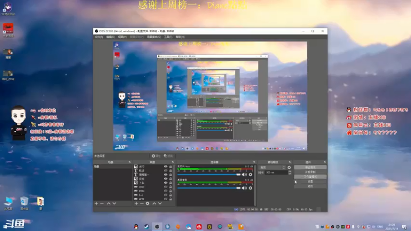Screen dimensions: 411x231
Task: Pop out the 转场特效 dock panel
Action: (290, 162)
